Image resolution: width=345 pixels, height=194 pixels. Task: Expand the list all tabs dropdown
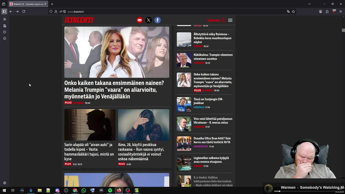[309, 4]
